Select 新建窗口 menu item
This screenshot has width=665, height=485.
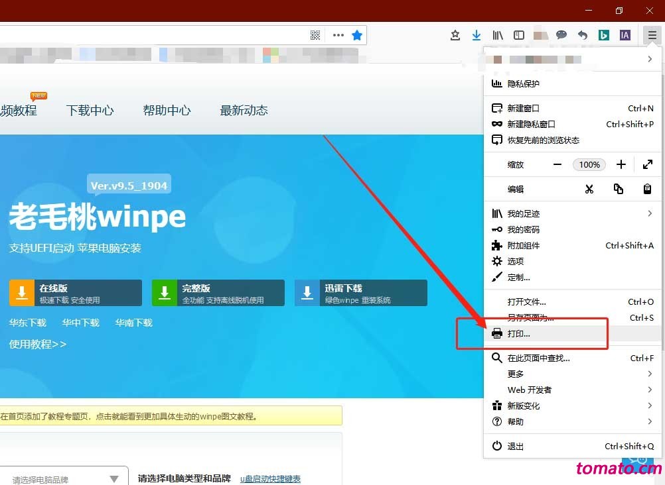pyautogui.click(x=571, y=109)
